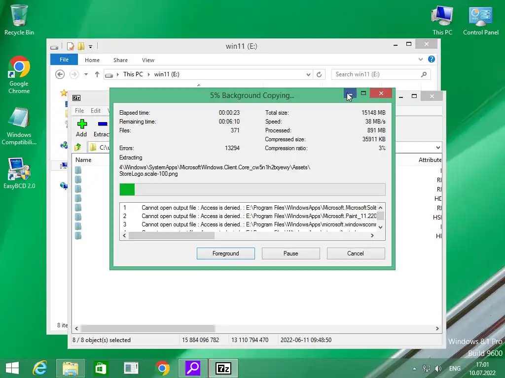Click win11 (E:) in breadcrumb path

[x=167, y=74]
